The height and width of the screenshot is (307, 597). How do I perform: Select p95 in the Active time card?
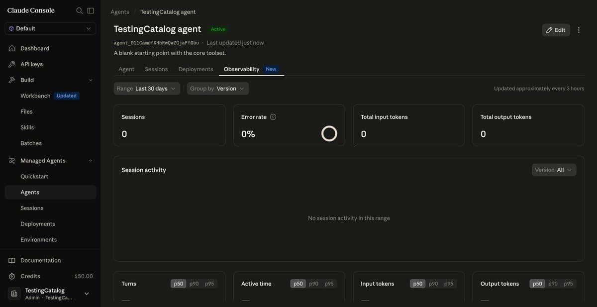(329, 284)
